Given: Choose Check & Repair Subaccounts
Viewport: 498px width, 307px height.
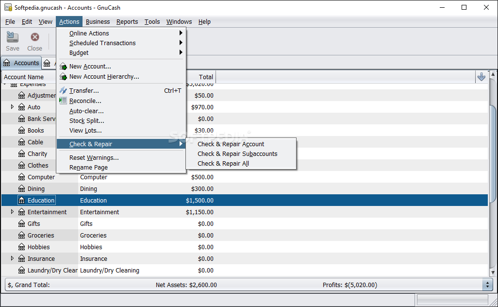Looking at the screenshot, I should click(241, 154).
